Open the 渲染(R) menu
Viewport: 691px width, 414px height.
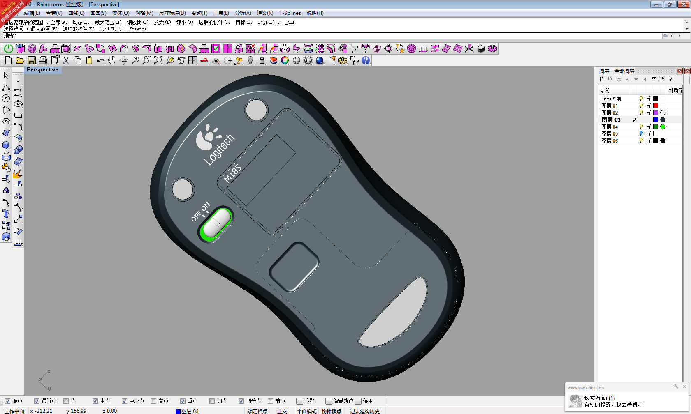[x=265, y=13]
